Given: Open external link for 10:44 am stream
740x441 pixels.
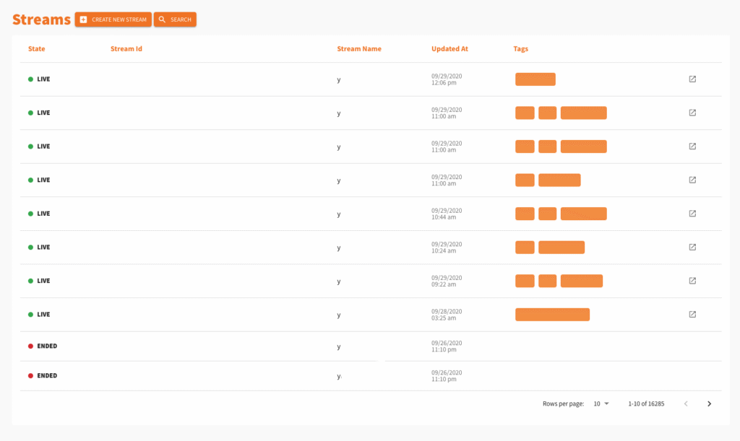Looking at the screenshot, I should (692, 214).
